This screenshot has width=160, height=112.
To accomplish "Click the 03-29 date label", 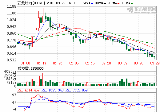I will [x=155, y=63].
